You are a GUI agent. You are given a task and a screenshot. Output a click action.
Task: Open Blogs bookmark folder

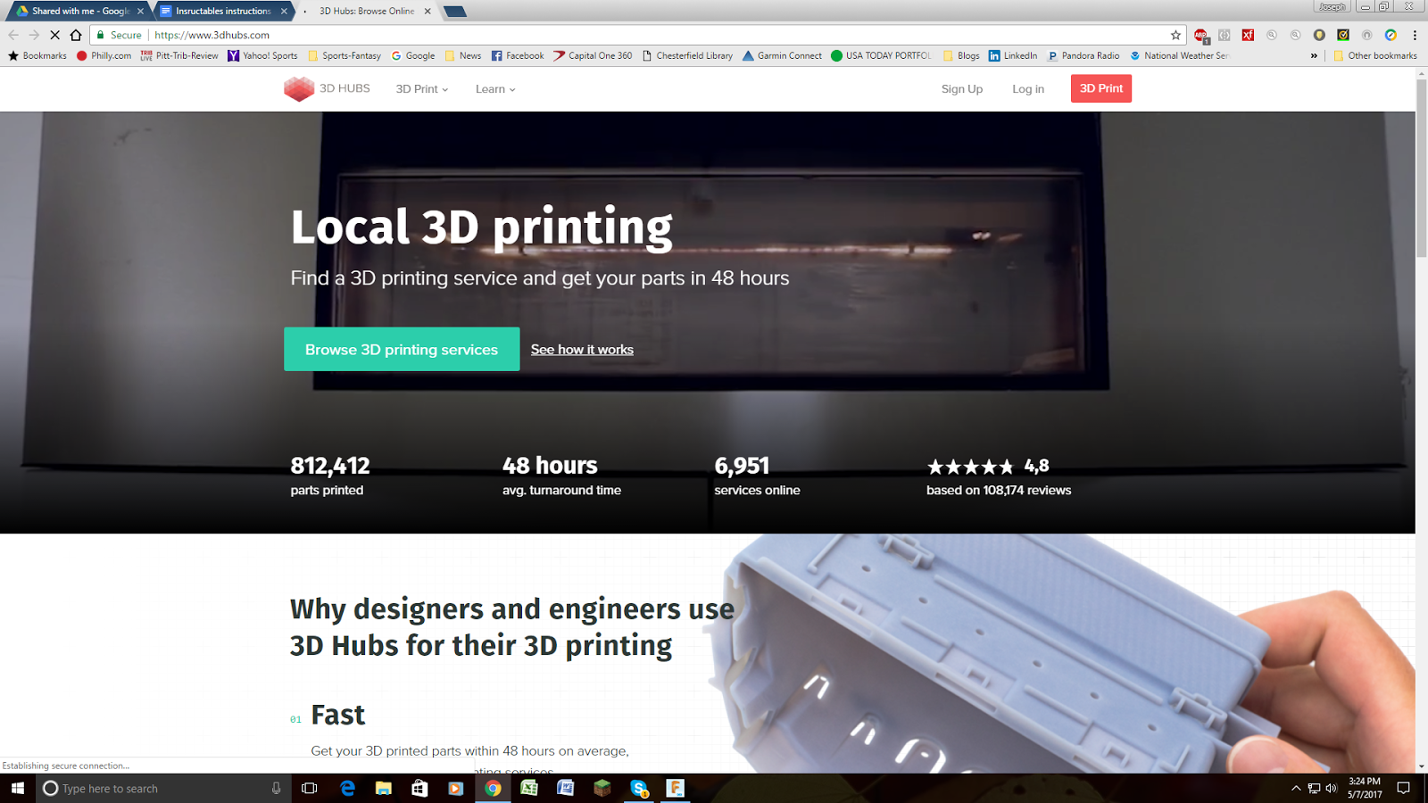[x=961, y=55]
